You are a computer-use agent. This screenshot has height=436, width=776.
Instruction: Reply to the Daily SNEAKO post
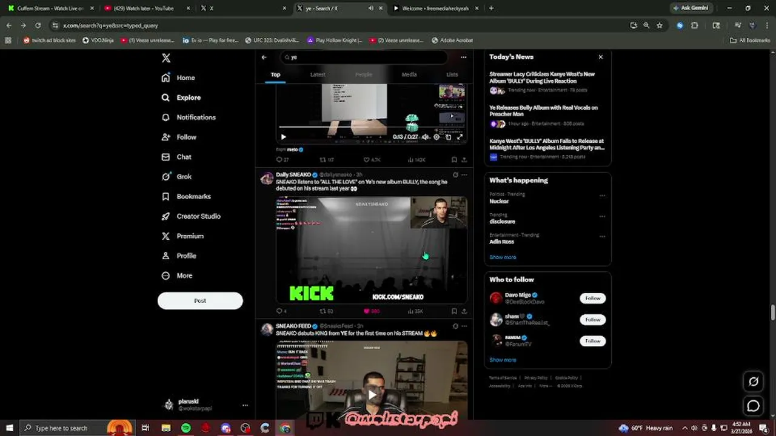pos(281,311)
